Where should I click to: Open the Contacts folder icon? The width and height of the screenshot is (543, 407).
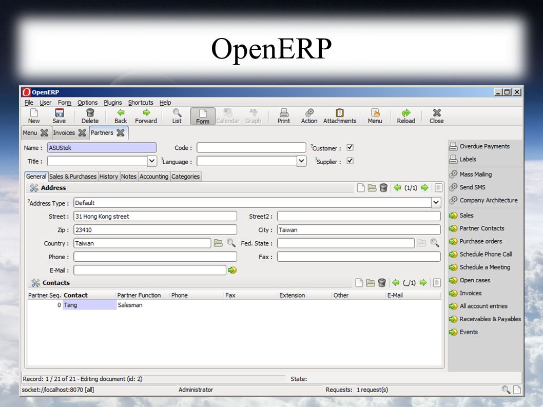coord(371,283)
